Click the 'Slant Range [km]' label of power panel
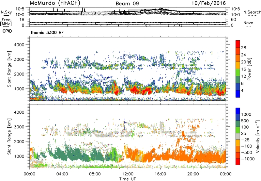The image size is (261, 181). coord(9,69)
